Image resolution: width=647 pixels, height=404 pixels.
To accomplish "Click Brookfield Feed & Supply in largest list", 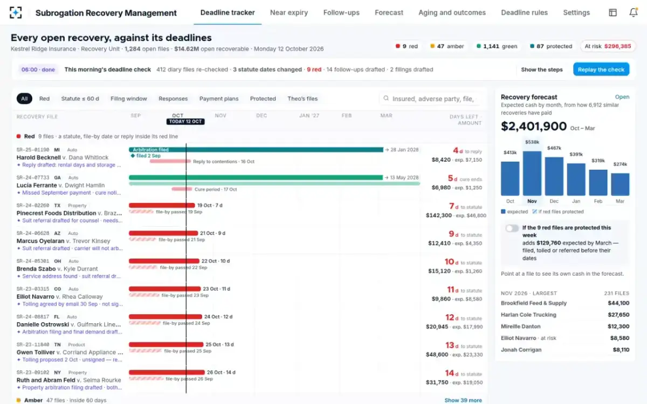I will tap(565, 303).
